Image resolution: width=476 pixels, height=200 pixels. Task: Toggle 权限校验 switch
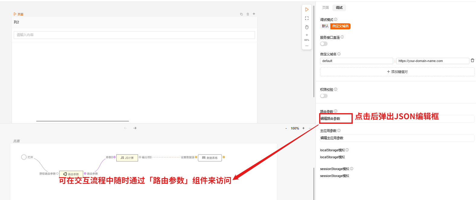[x=324, y=96]
